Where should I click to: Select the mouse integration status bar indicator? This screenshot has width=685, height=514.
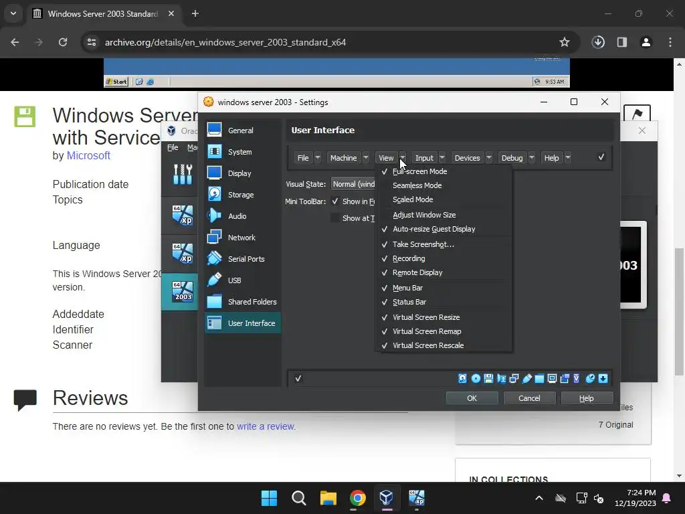(590, 379)
